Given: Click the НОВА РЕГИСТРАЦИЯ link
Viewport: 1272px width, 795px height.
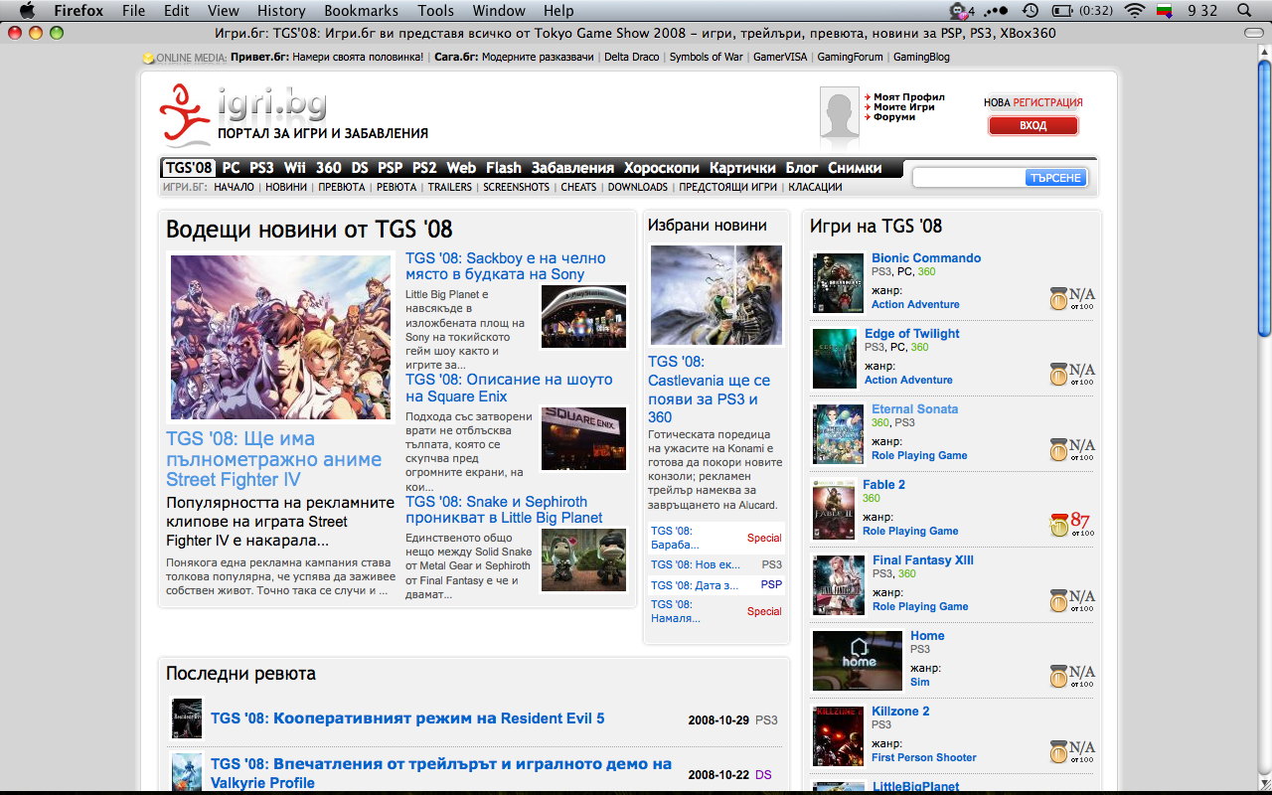Looking at the screenshot, I should click(x=1033, y=102).
